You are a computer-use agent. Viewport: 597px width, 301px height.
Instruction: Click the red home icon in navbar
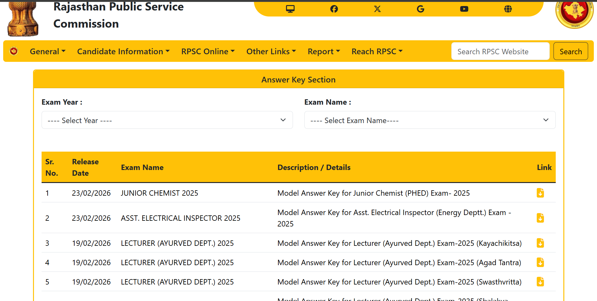click(14, 51)
